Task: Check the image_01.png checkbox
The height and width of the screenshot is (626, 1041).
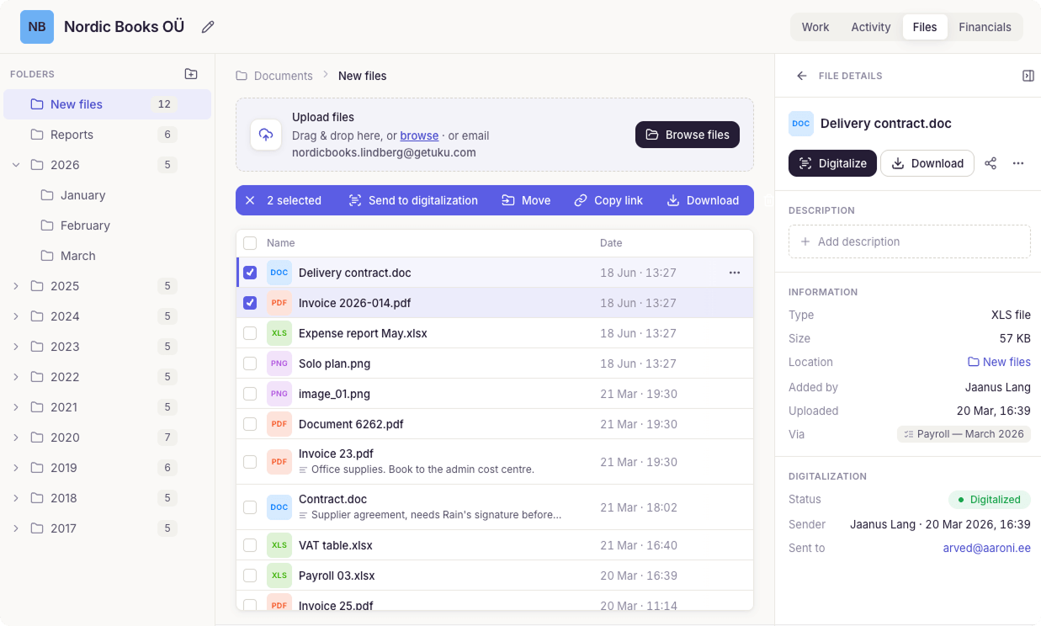Action: coord(250,394)
